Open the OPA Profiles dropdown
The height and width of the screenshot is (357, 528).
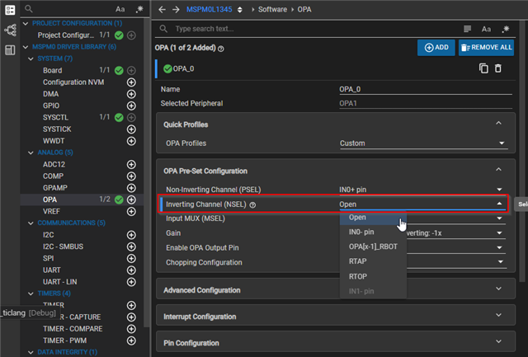(x=423, y=143)
